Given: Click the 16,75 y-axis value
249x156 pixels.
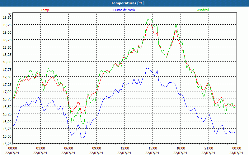Looking at the screenshot, I should [7, 99].
